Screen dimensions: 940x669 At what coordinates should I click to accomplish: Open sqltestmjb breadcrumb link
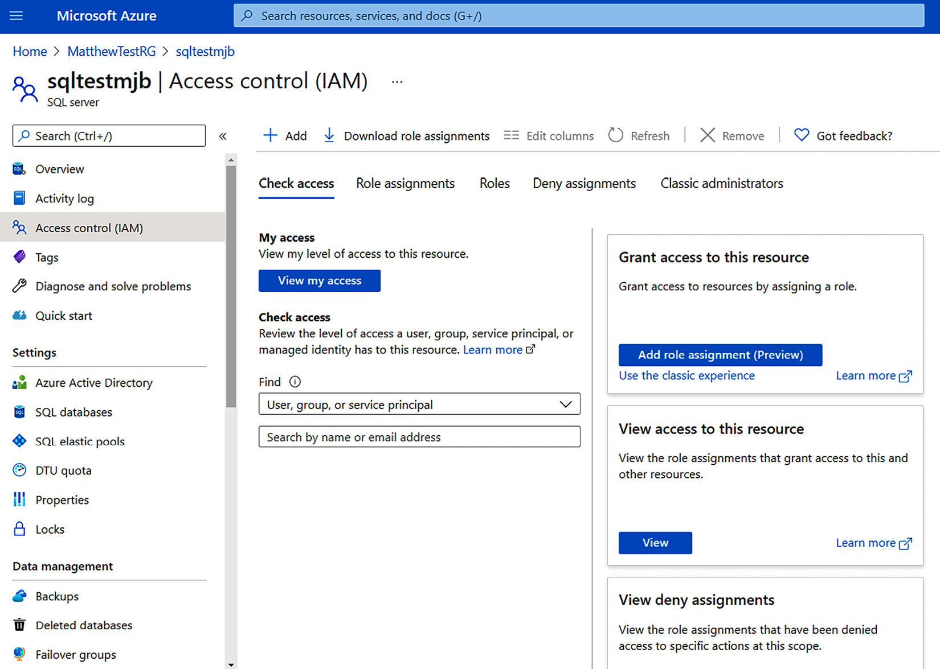(205, 51)
